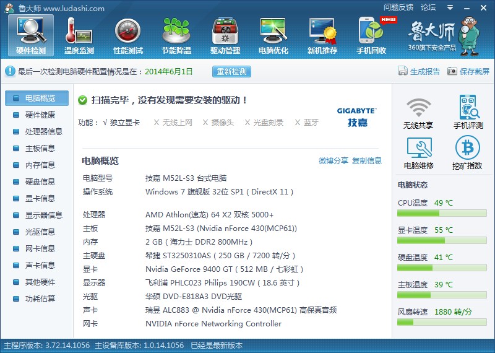Open 温度监测 temperature monitoring icon
495x353 pixels.
pyautogui.click(x=79, y=34)
